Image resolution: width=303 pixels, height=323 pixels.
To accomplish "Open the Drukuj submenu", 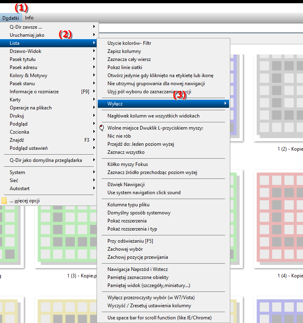I will (x=48, y=116).
